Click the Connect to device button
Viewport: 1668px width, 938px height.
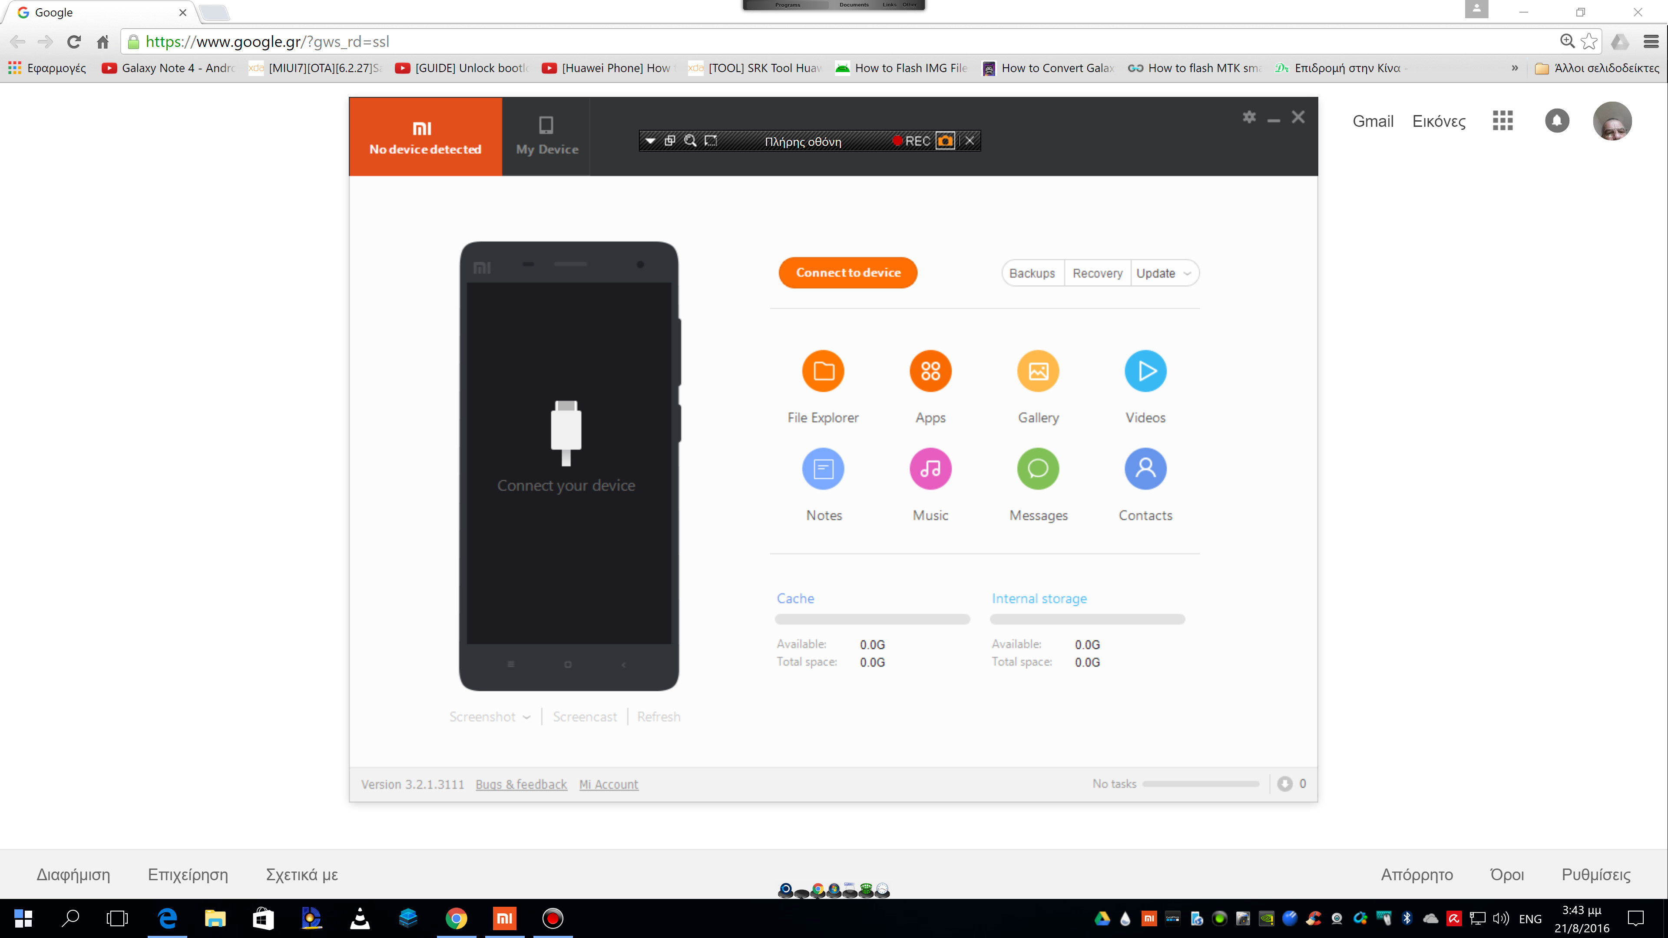847,273
